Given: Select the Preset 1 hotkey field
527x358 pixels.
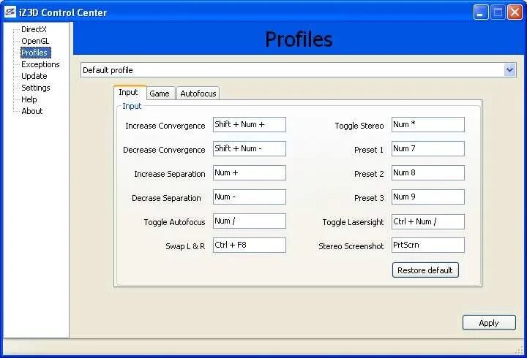Looking at the screenshot, I should coord(428,148).
